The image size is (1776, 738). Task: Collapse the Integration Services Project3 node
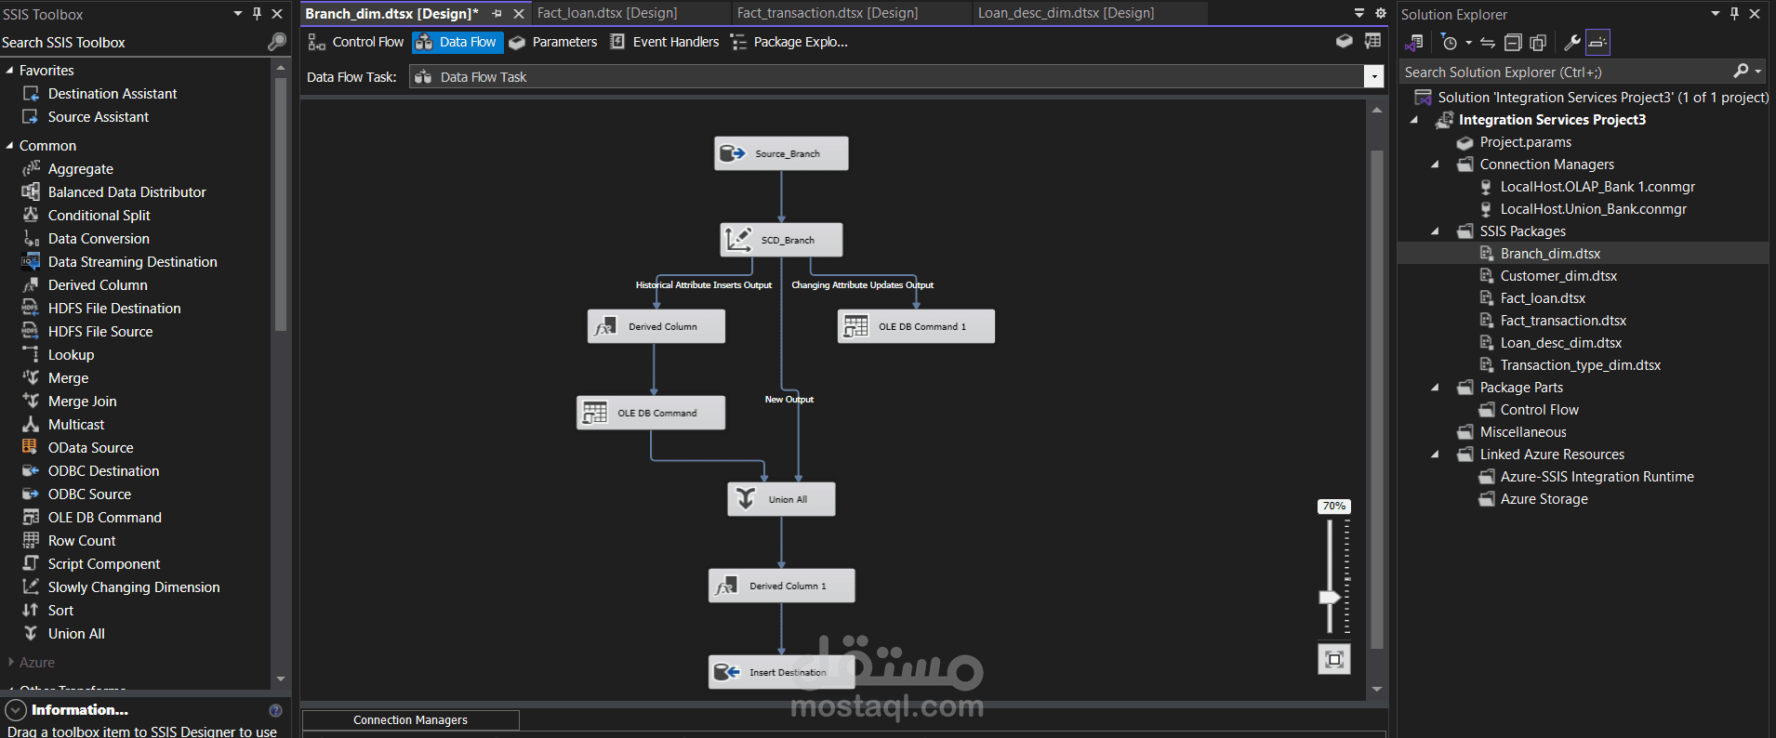click(1414, 120)
